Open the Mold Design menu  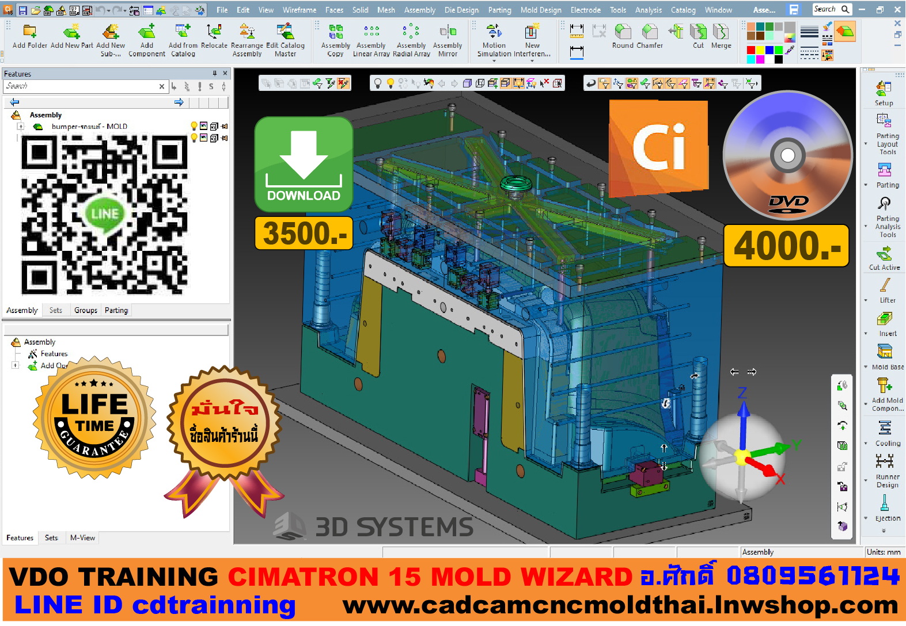[540, 10]
